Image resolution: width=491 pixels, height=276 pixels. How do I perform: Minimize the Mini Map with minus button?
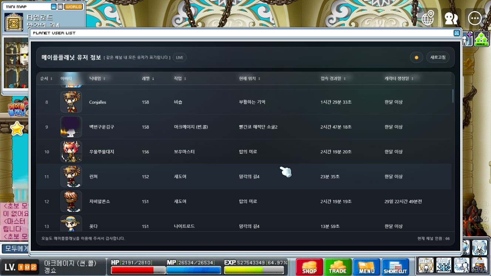(x=54, y=7)
